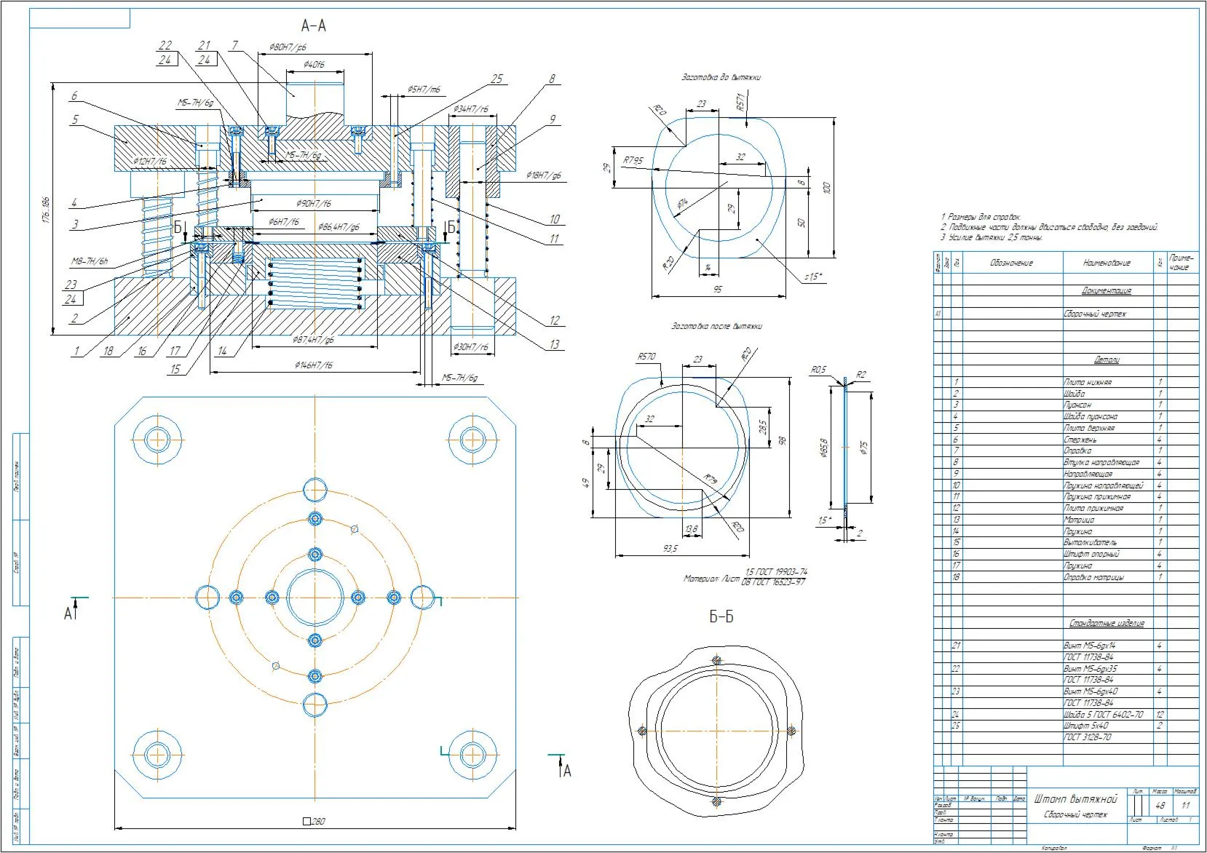Image resolution: width=1207 pixels, height=853 pixels.
Task: Select the 176..186 overall height dimension
Action: 45,208
